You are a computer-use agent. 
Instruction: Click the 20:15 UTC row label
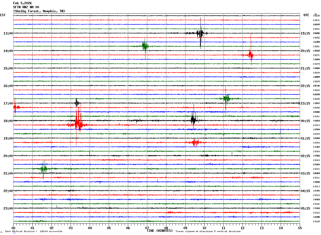(305, 51)
